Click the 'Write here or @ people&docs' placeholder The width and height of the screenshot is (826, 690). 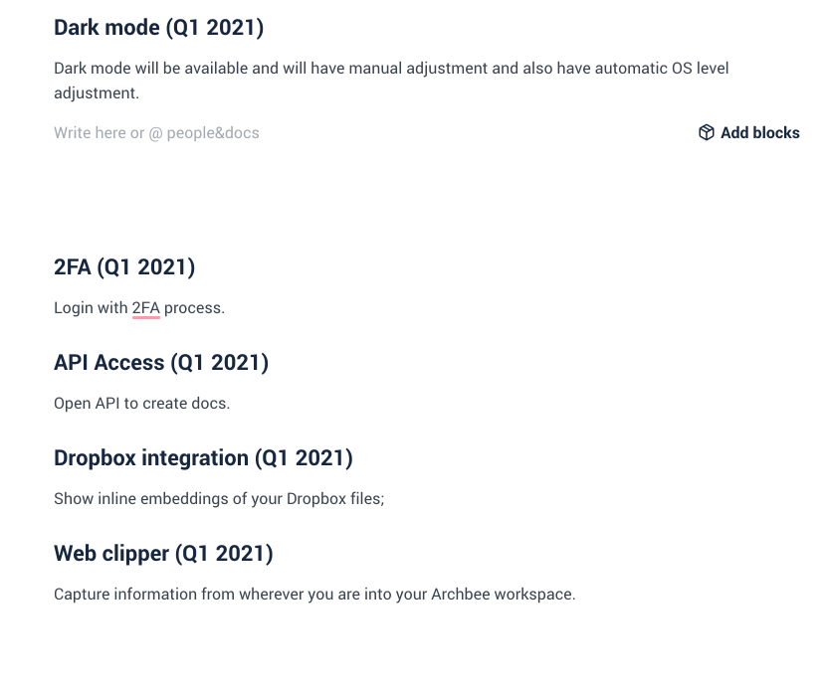(x=156, y=133)
